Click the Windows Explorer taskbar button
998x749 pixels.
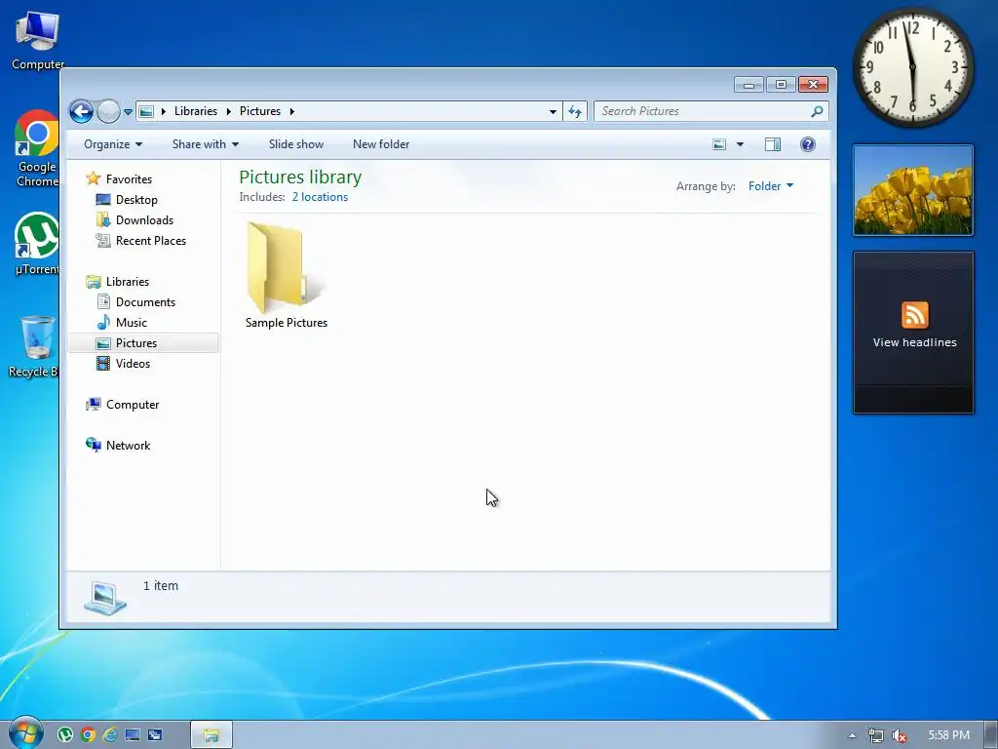click(x=211, y=735)
